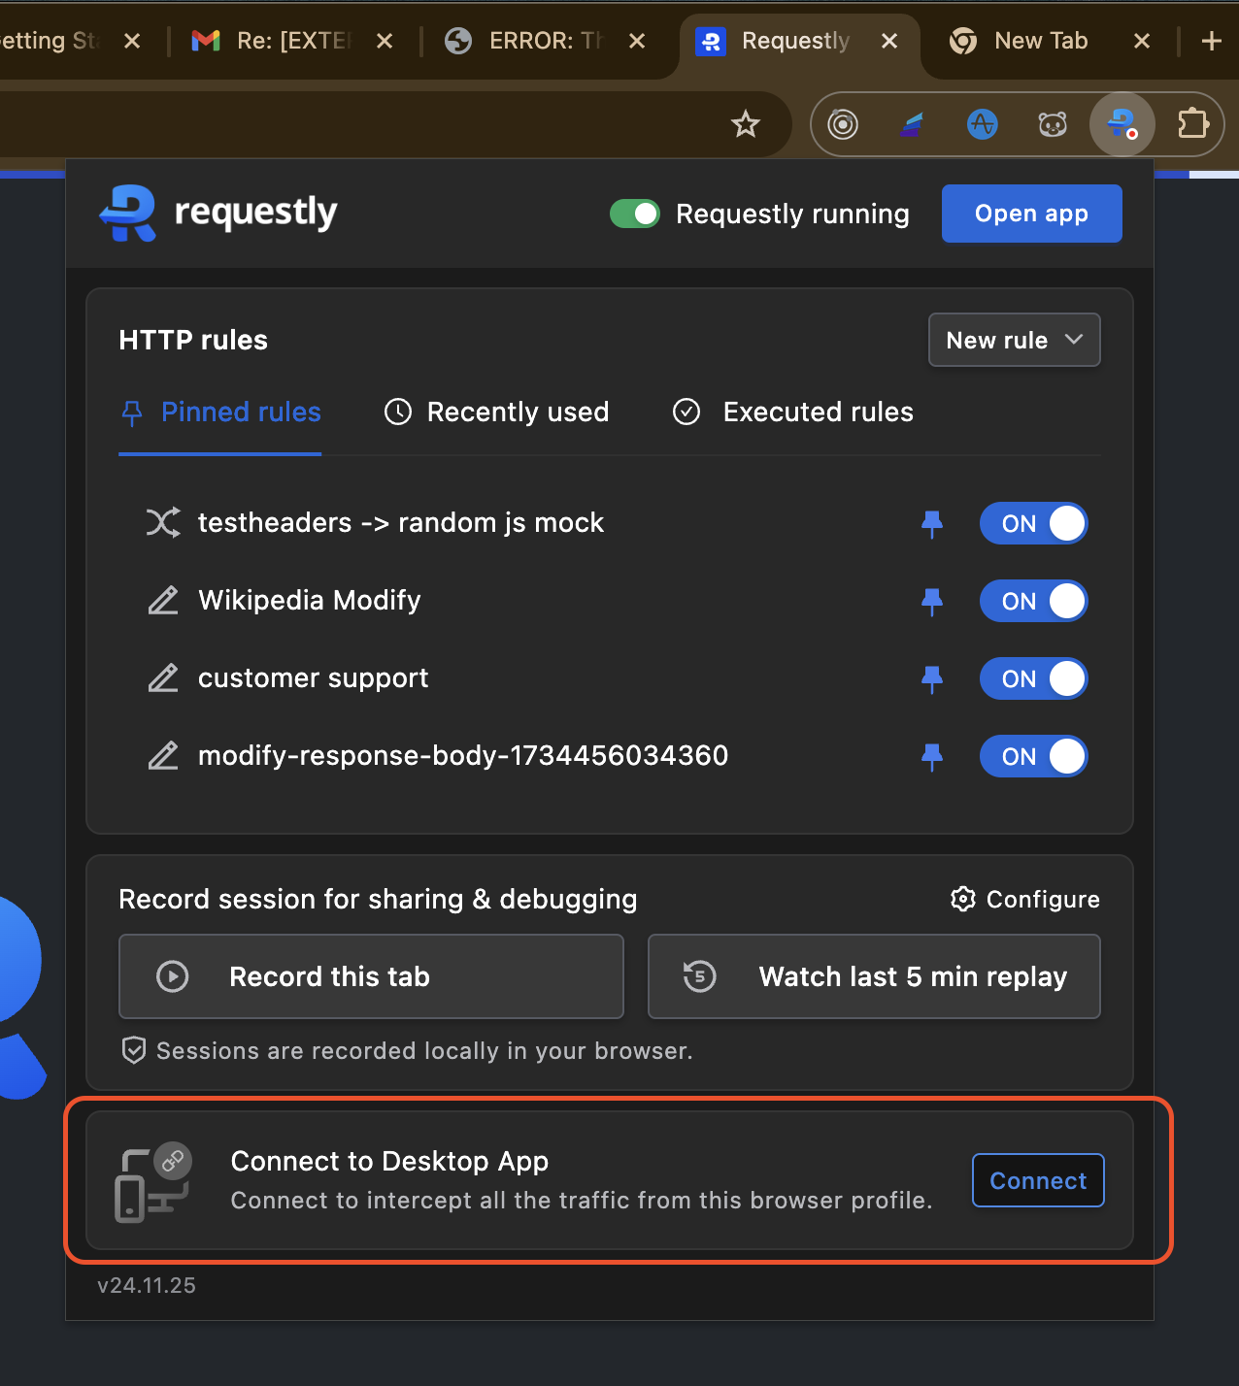Click the Connect to Desktop App heading
1239x1386 pixels.
click(x=389, y=1161)
